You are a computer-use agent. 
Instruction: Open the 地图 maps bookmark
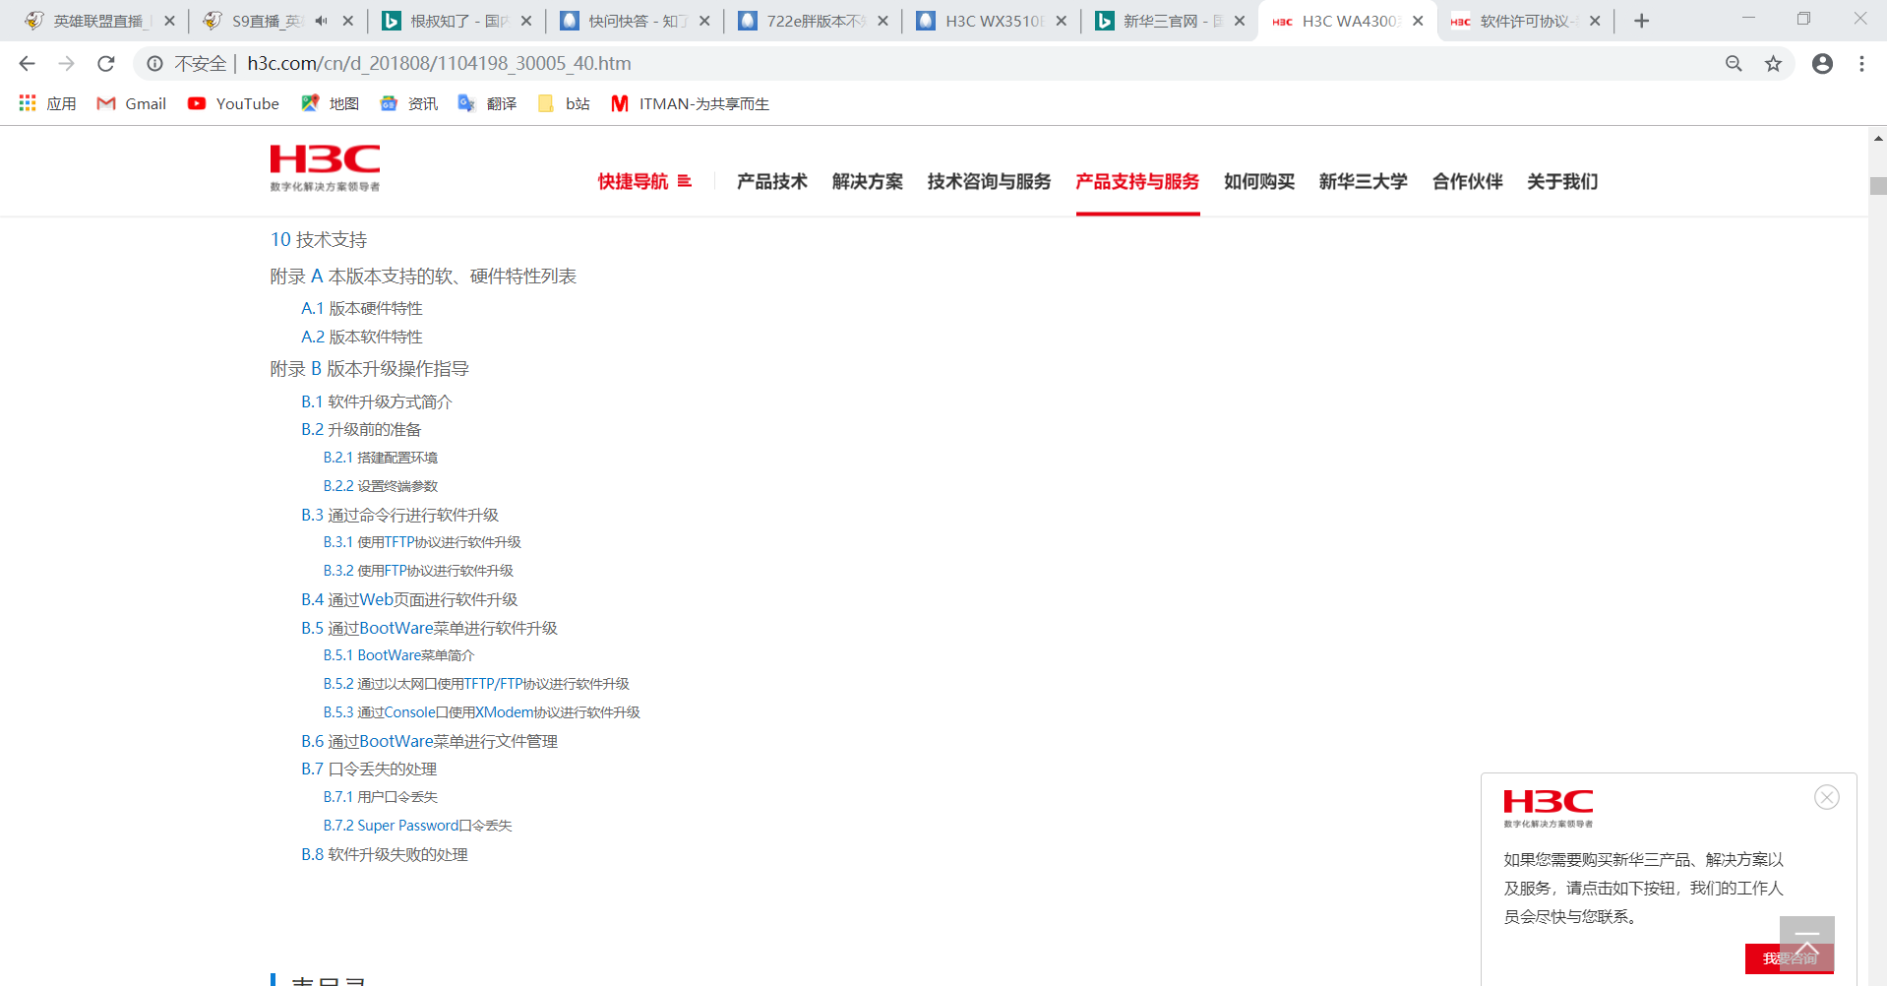[330, 103]
